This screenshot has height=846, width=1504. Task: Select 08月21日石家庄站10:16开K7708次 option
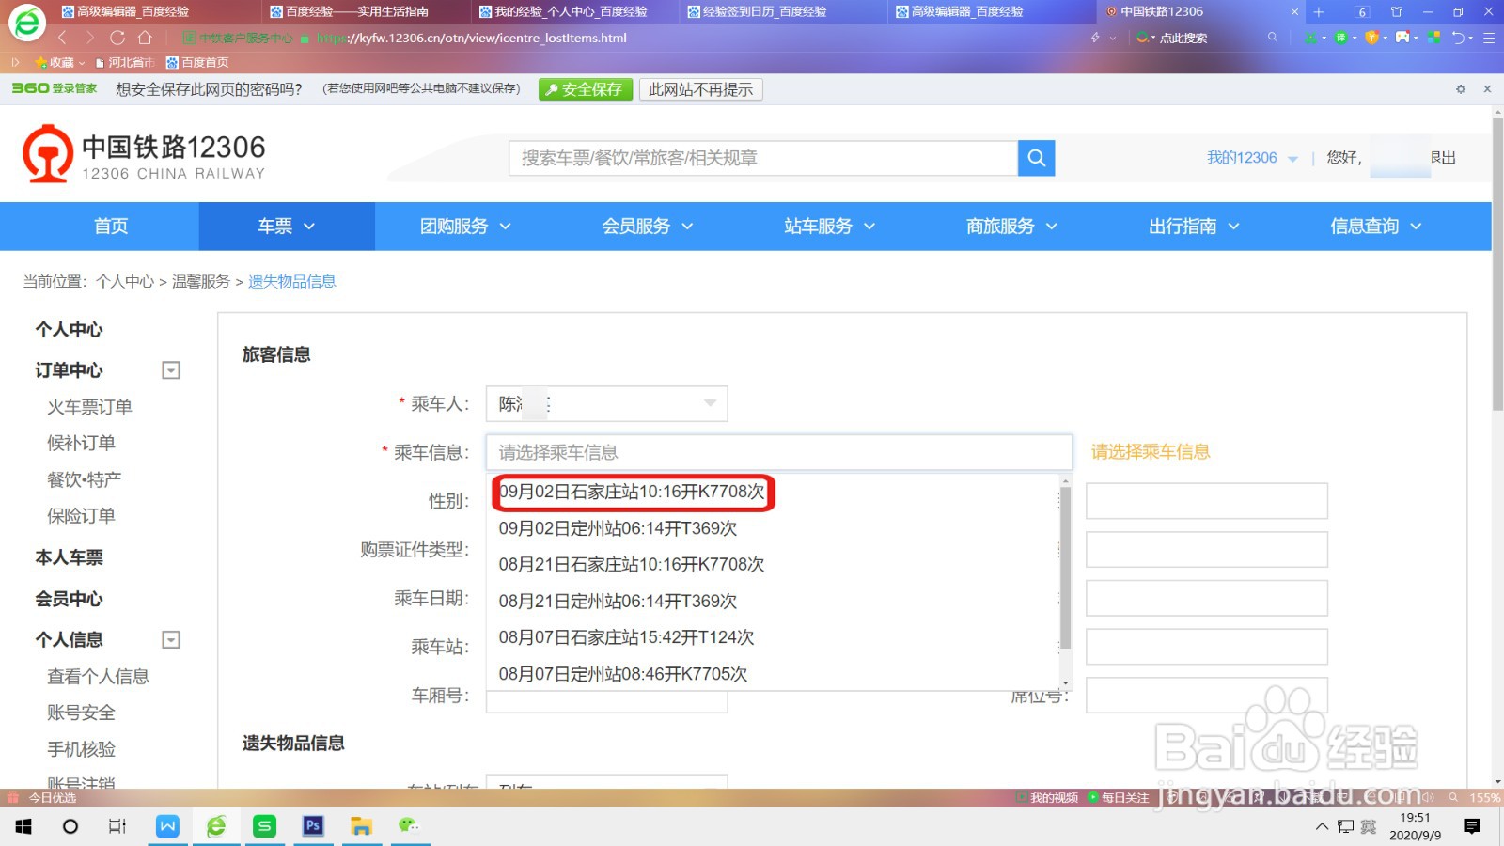coord(632,564)
